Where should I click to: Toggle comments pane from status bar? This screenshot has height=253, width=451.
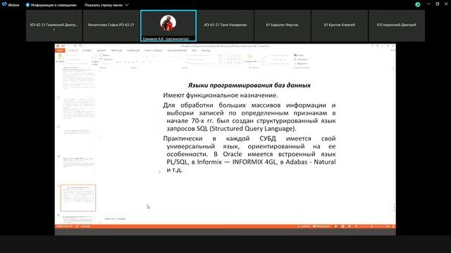tap(321, 226)
